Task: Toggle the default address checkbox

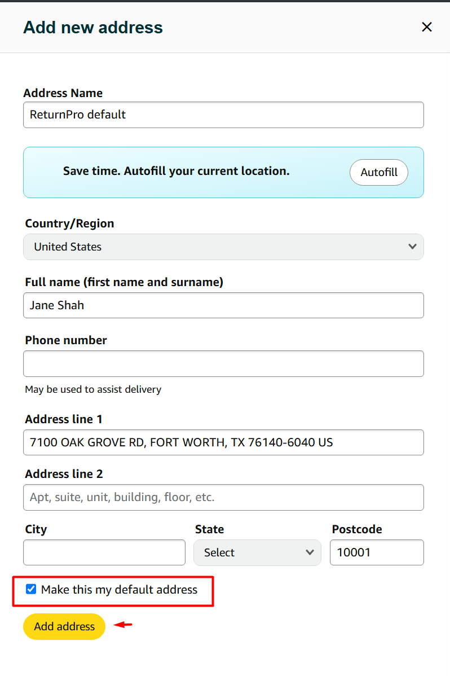Action: coord(31,590)
